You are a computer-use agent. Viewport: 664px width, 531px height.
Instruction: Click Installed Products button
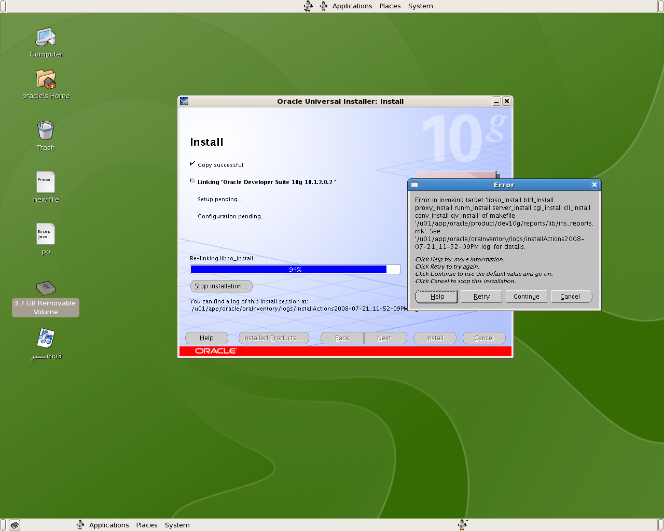coord(273,338)
